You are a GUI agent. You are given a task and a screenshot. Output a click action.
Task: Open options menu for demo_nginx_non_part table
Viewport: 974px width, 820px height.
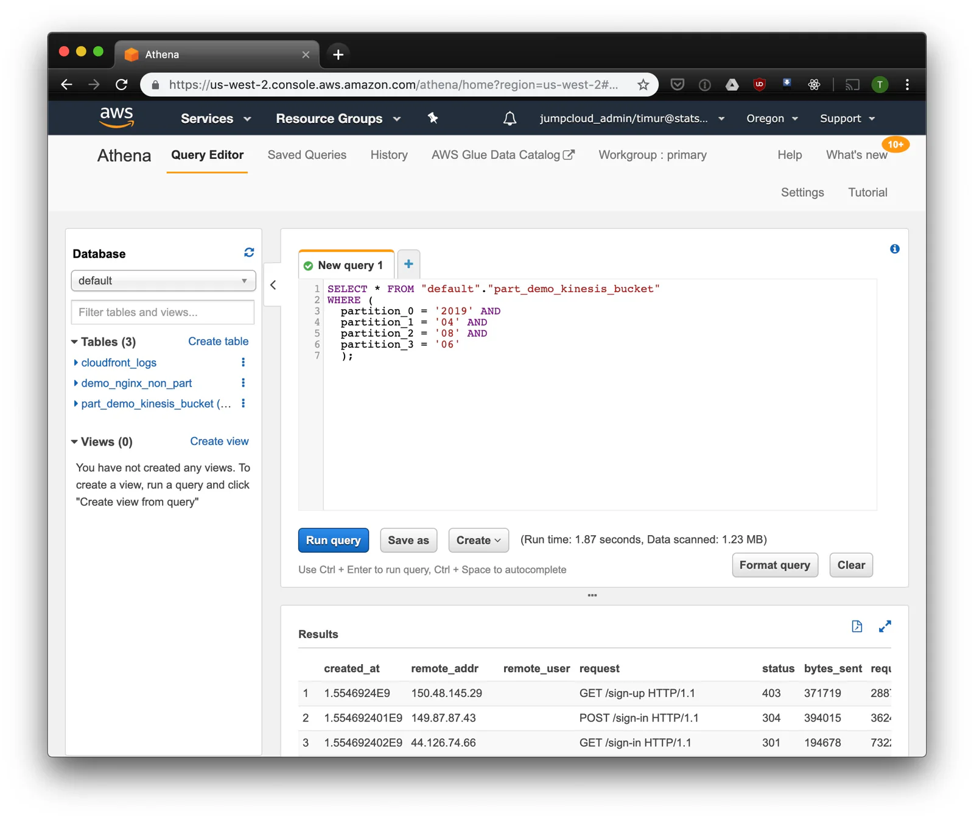243,383
